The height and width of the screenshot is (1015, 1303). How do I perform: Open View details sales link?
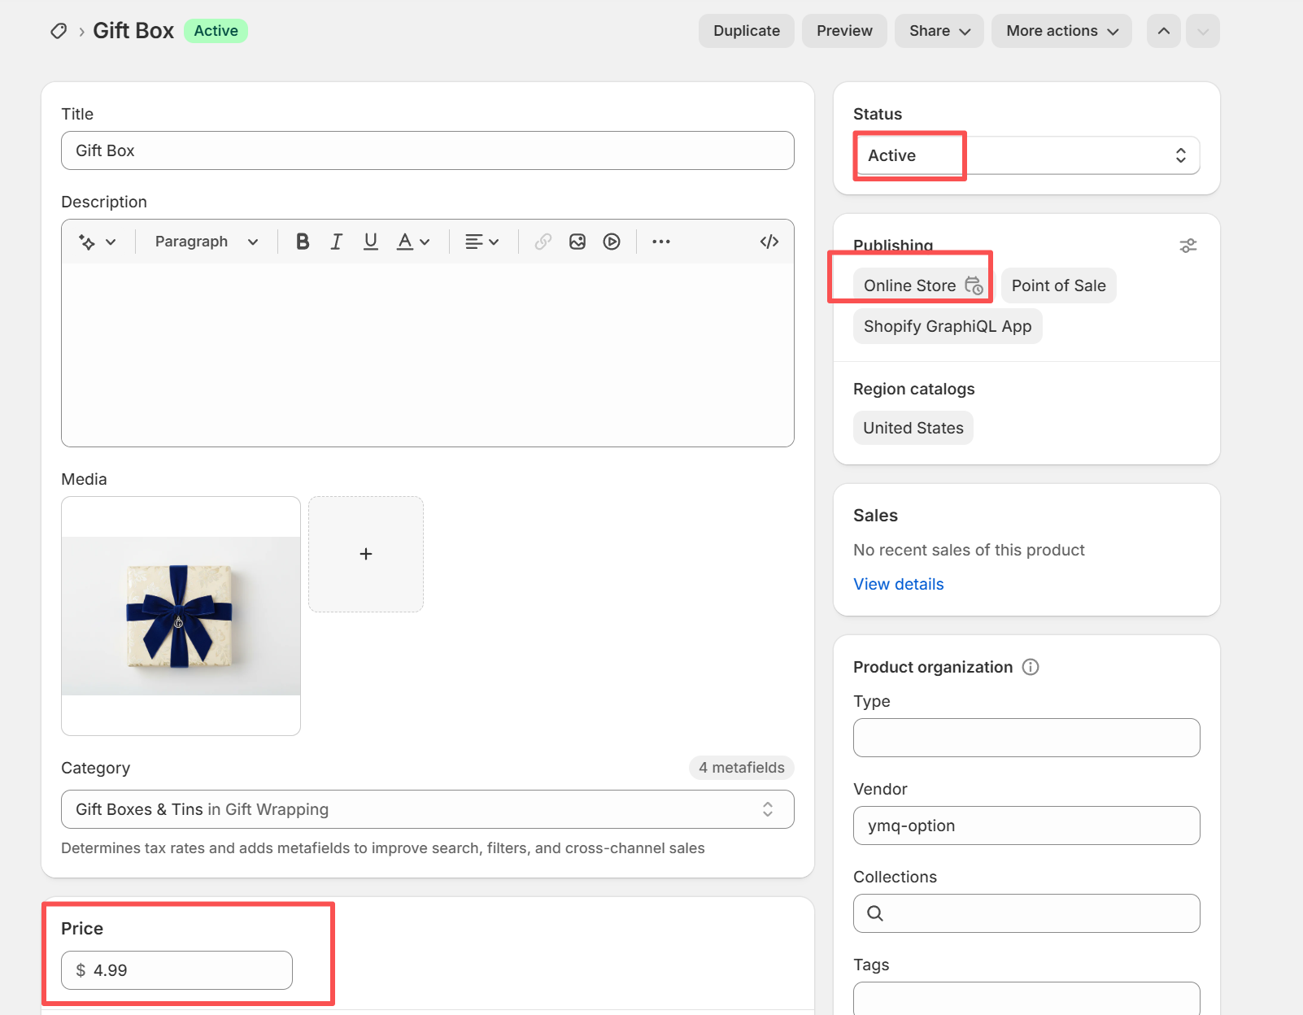pyautogui.click(x=898, y=584)
